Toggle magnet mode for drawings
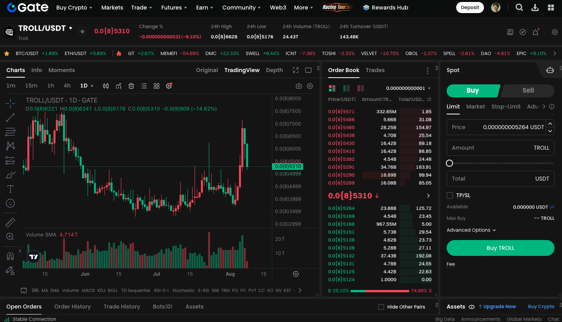Viewport: 562px width, 322px height. 10,256
